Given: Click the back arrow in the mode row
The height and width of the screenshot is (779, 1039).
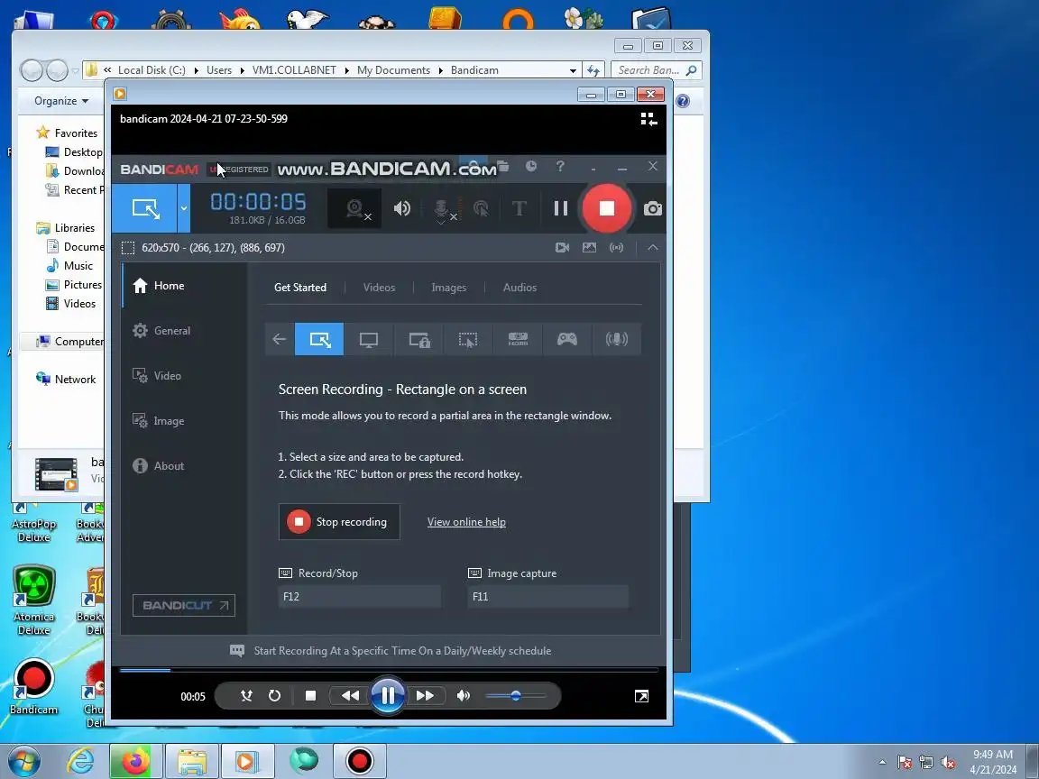Looking at the screenshot, I should click(x=279, y=339).
